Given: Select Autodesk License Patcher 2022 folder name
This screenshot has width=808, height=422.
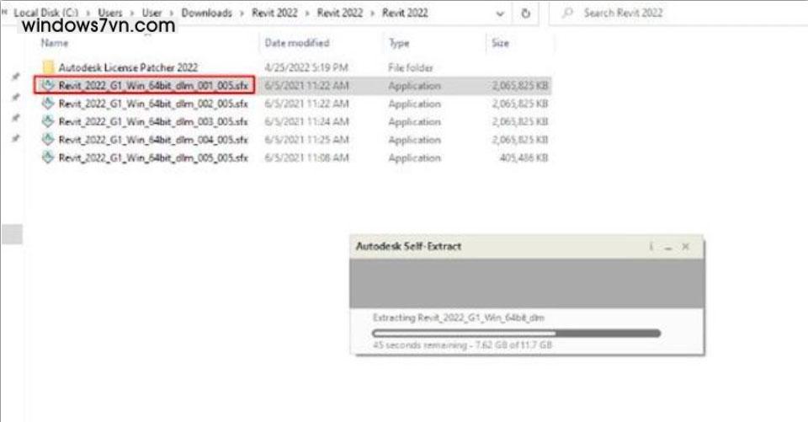Looking at the screenshot, I should 128,67.
